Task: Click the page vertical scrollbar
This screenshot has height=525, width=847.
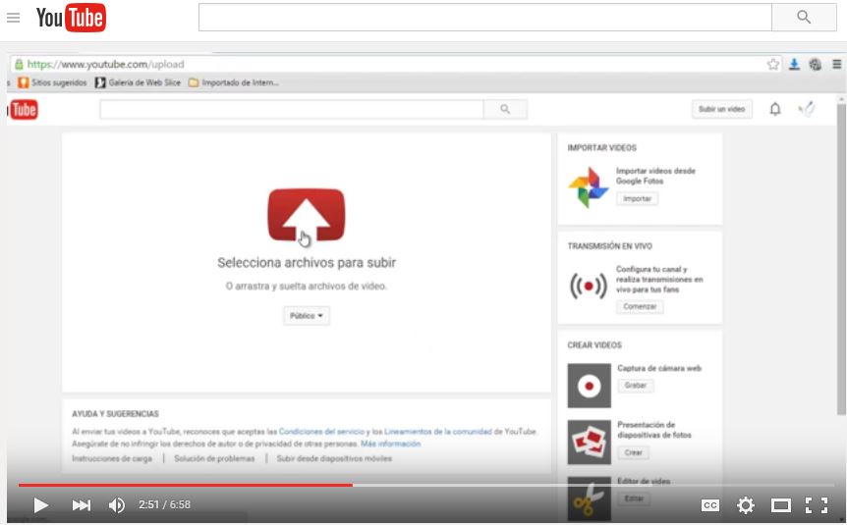Action: point(841,259)
